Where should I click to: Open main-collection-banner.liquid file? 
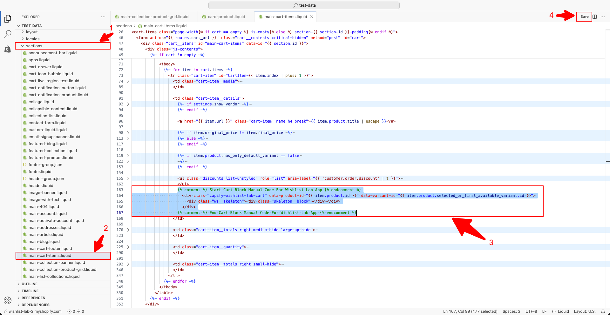tap(57, 263)
